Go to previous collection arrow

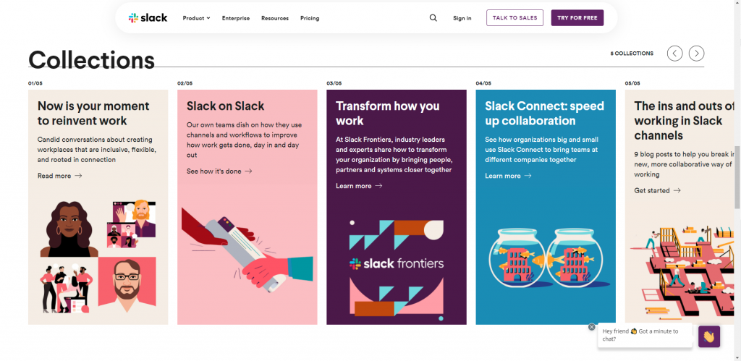(675, 54)
